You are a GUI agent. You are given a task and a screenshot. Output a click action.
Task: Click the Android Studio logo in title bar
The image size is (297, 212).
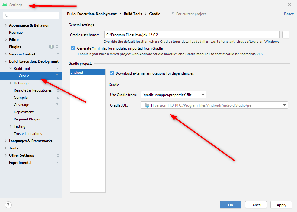pos(5,5)
